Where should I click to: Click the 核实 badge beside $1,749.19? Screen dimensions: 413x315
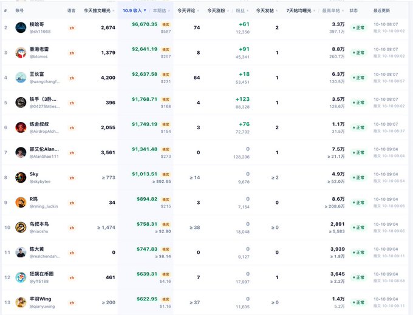click(166, 124)
